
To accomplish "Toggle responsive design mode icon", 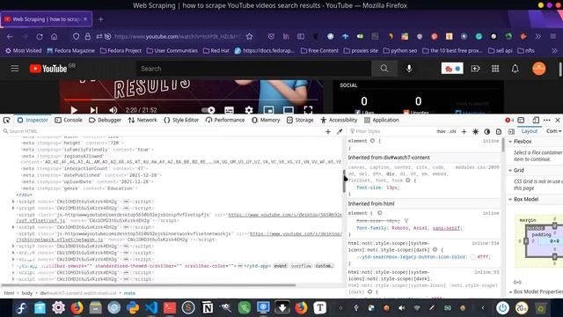I will pos(536,120).
